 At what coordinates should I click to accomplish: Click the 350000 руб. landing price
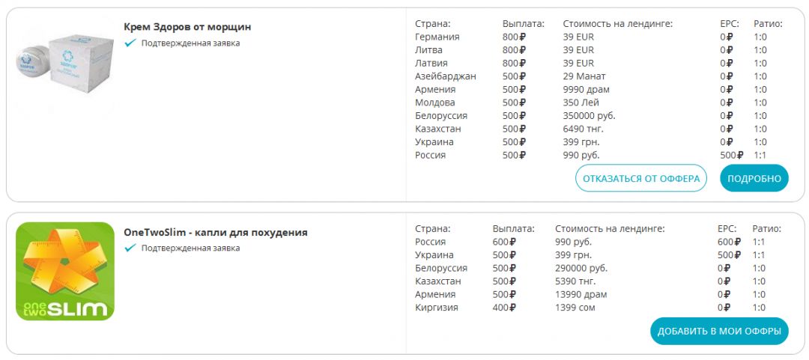[x=590, y=115]
